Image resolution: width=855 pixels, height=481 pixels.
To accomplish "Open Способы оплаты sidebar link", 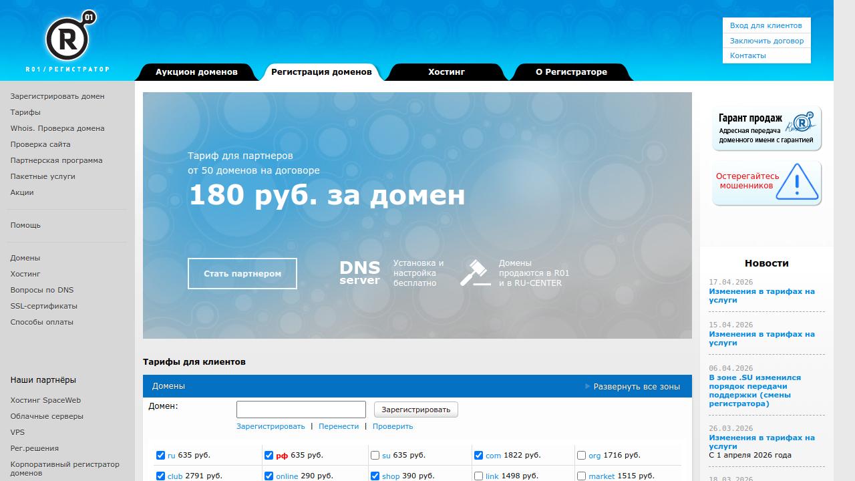I will coord(41,322).
